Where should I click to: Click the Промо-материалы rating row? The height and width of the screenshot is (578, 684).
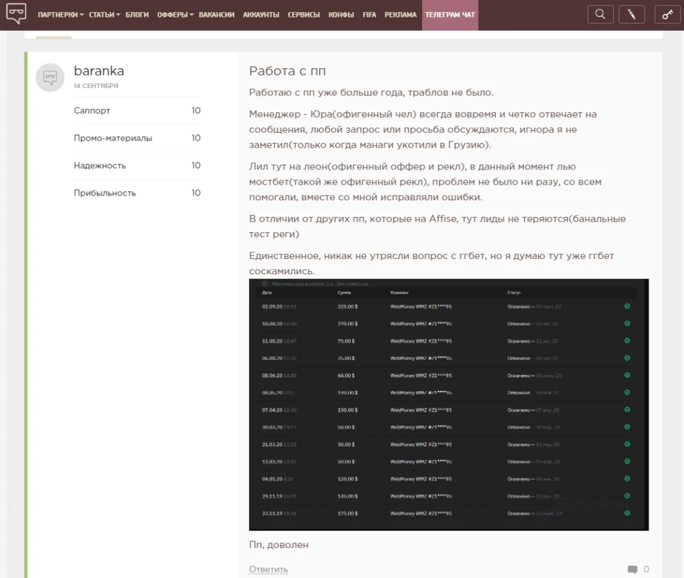pos(137,138)
